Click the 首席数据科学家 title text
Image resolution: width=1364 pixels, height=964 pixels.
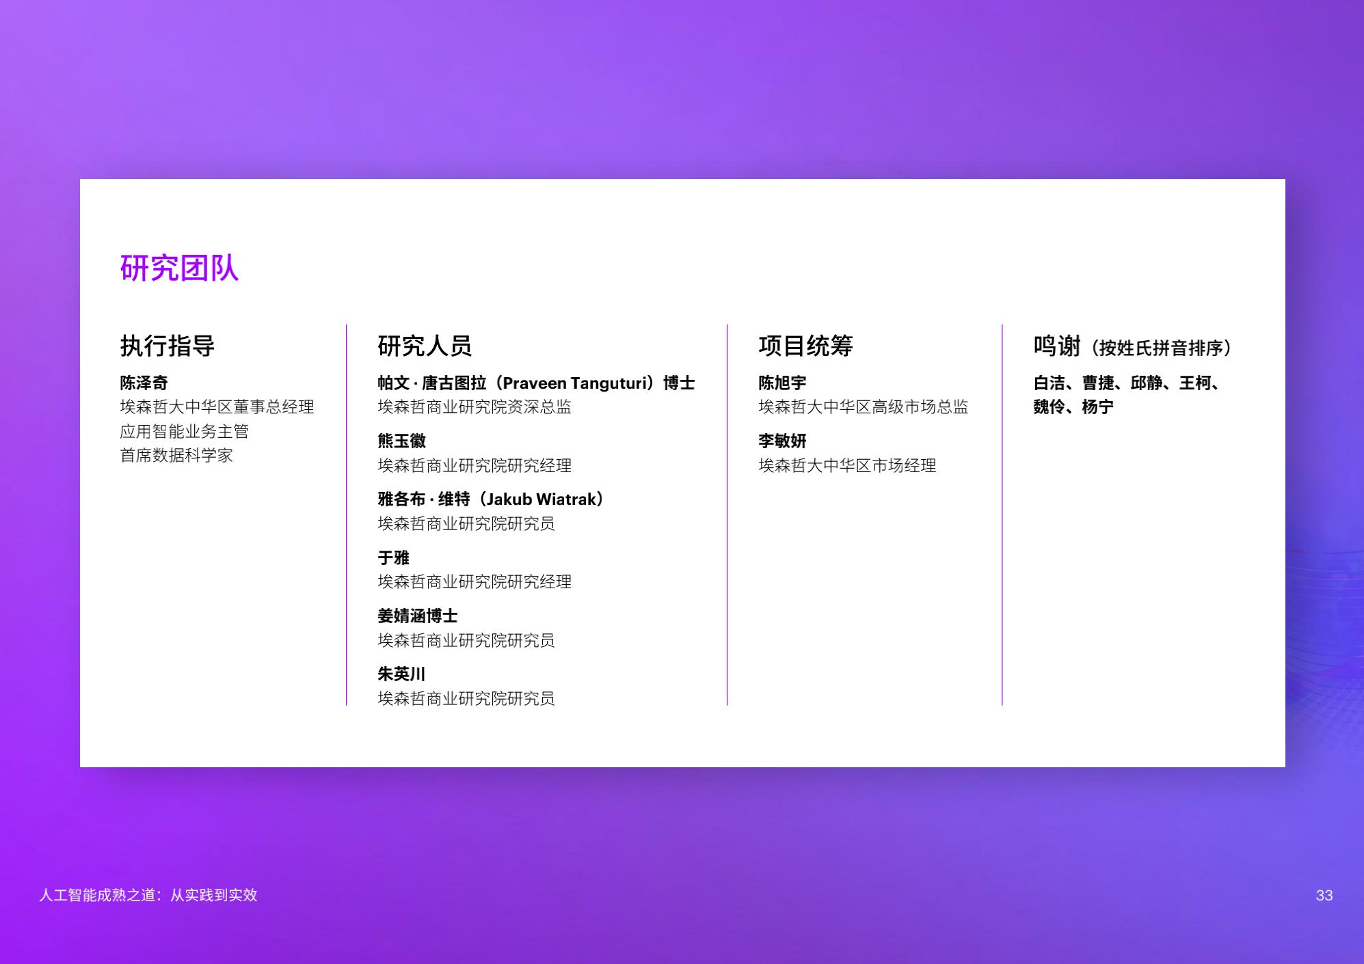point(176,456)
